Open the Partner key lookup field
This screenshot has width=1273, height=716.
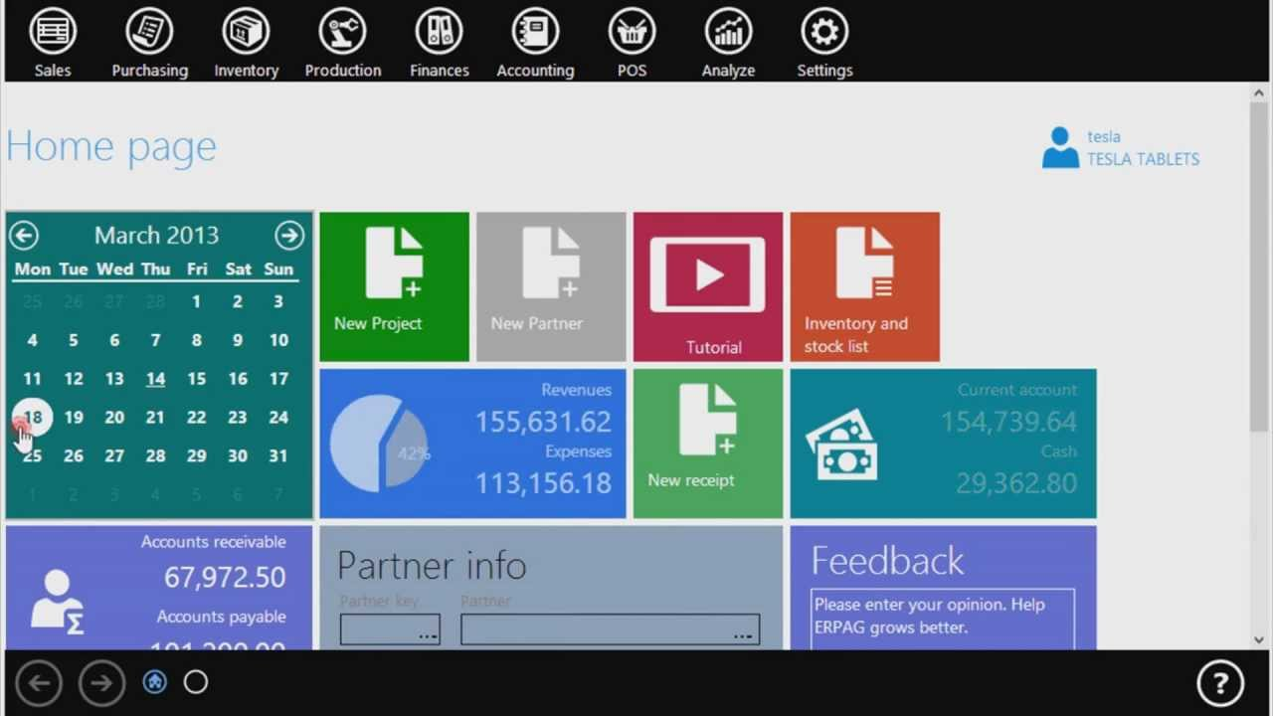click(390, 629)
